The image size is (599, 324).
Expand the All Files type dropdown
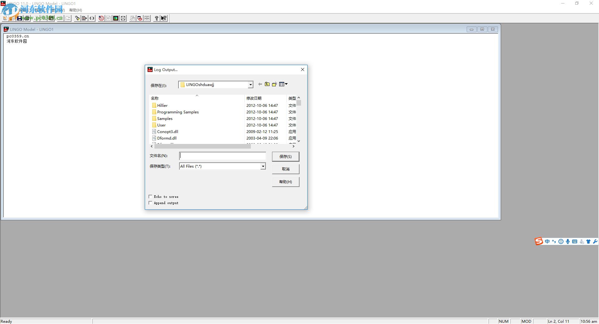pos(263,166)
